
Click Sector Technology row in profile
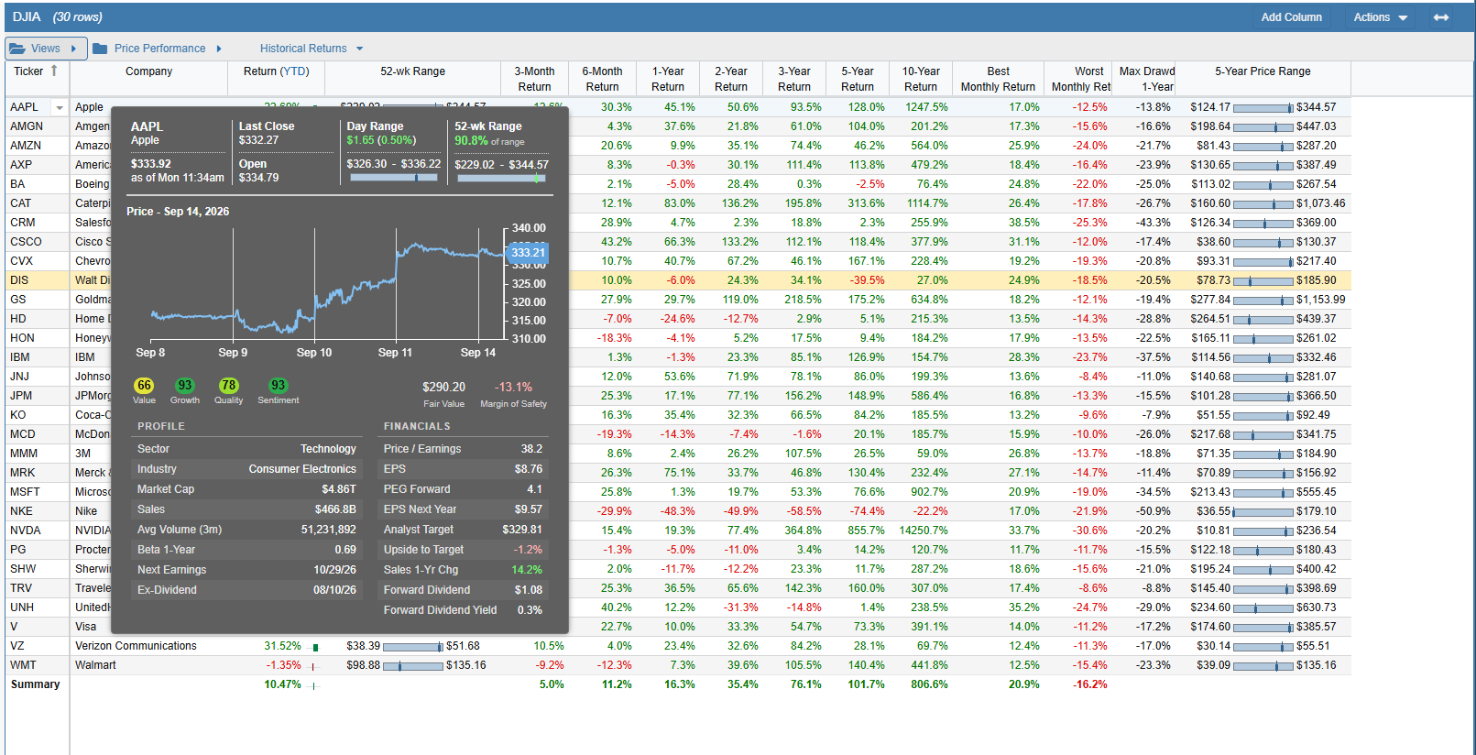(x=246, y=449)
